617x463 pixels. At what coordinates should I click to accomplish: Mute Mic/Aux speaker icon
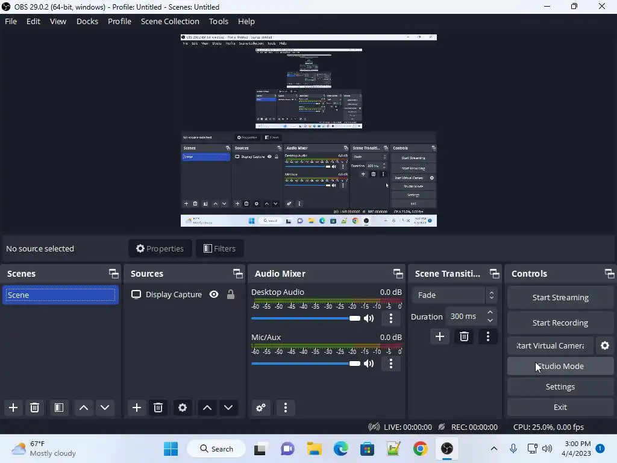pos(369,364)
